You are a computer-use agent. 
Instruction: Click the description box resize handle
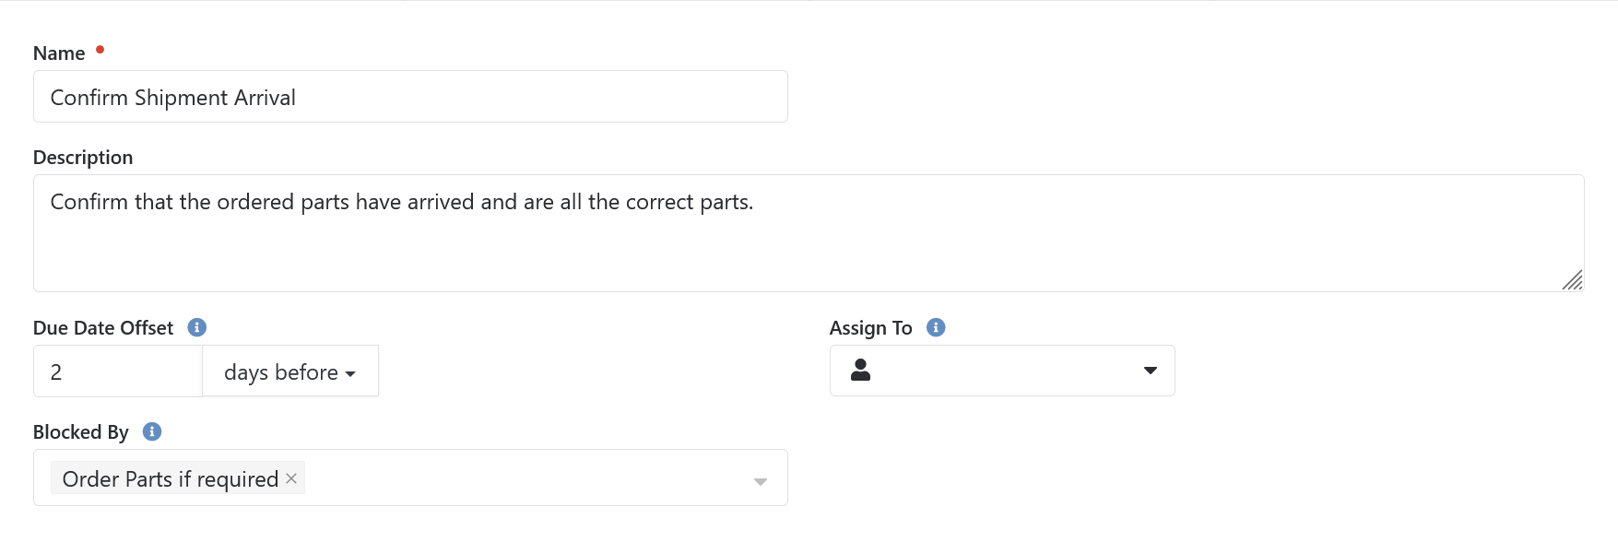(1572, 280)
